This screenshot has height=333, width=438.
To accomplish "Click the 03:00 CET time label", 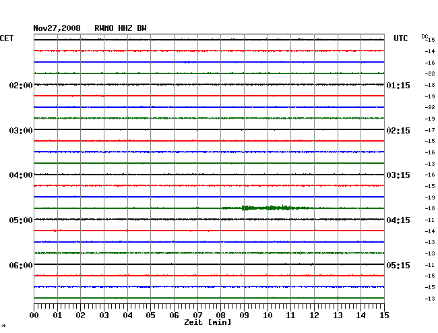I will pyautogui.click(x=21, y=131).
